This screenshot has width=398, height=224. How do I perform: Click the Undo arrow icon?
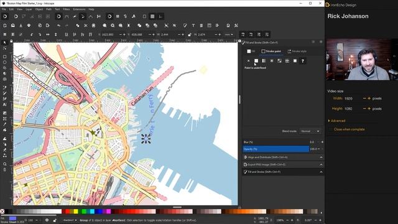[x=58, y=26]
